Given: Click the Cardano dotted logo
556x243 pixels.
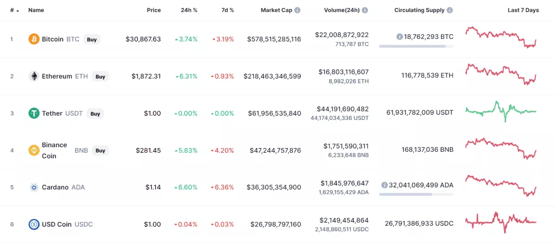Looking at the screenshot, I should point(34,187).
